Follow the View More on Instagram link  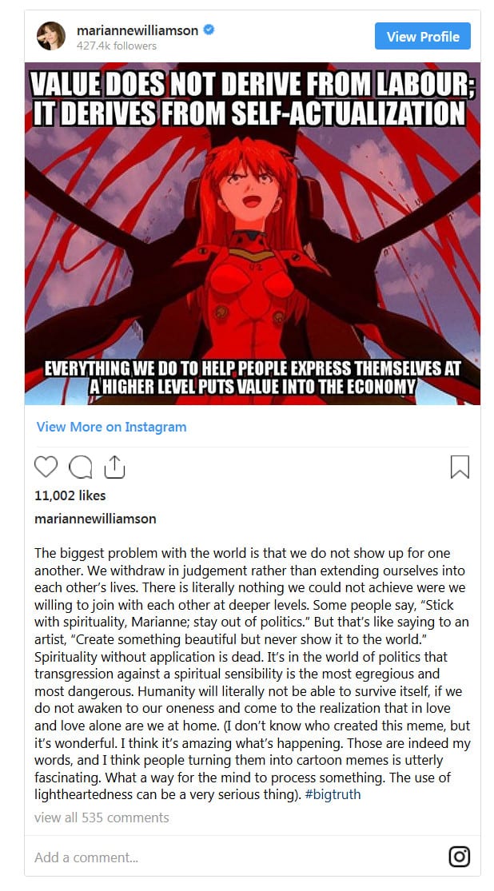[x=111, y=427]
